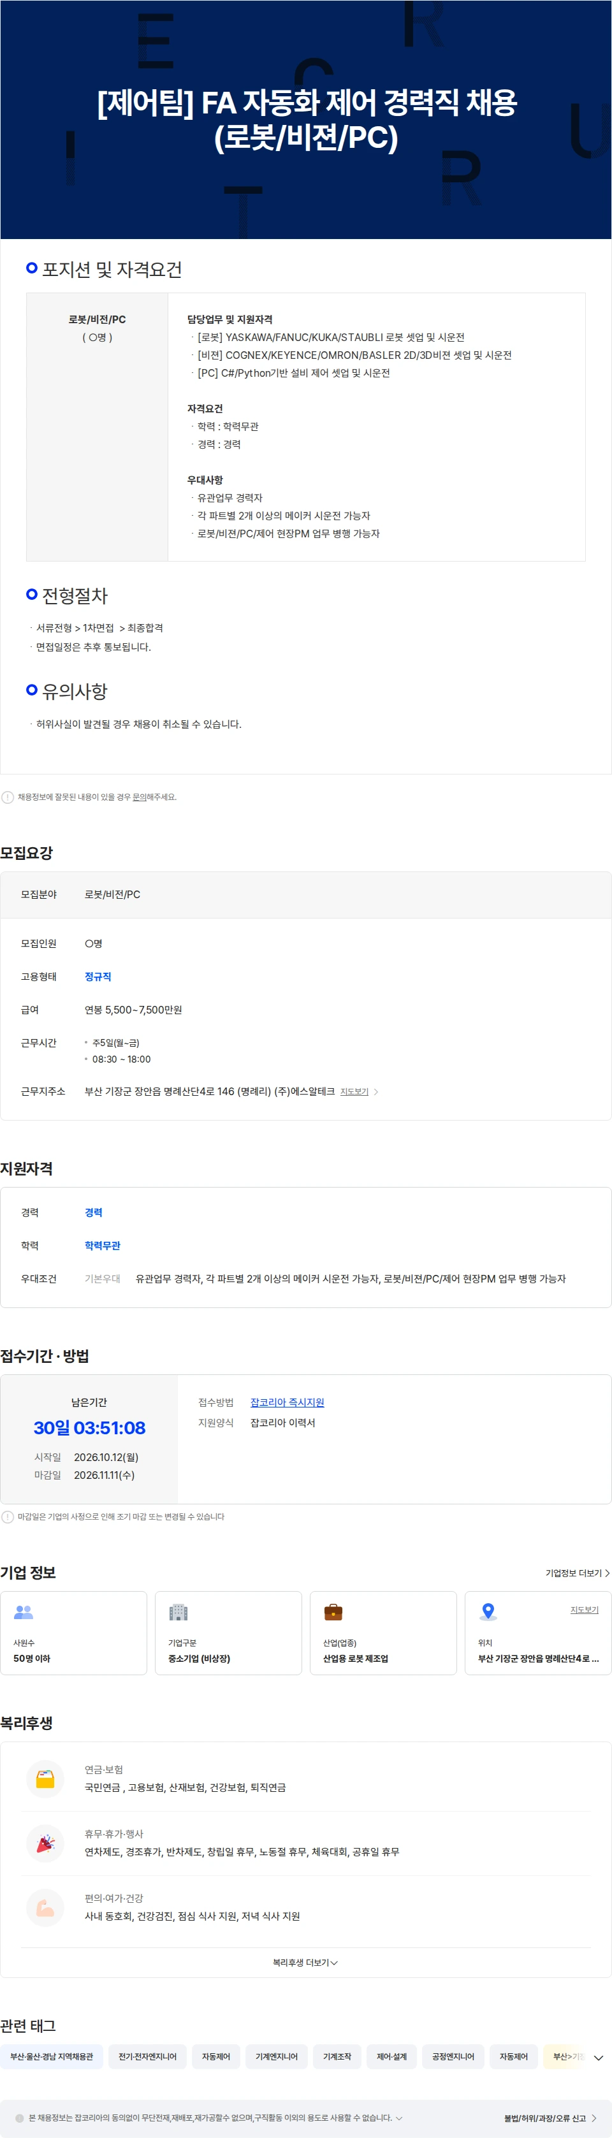Select 전기·전자엔지니어 tag
612x2138 pixels.
[147, 2056]
